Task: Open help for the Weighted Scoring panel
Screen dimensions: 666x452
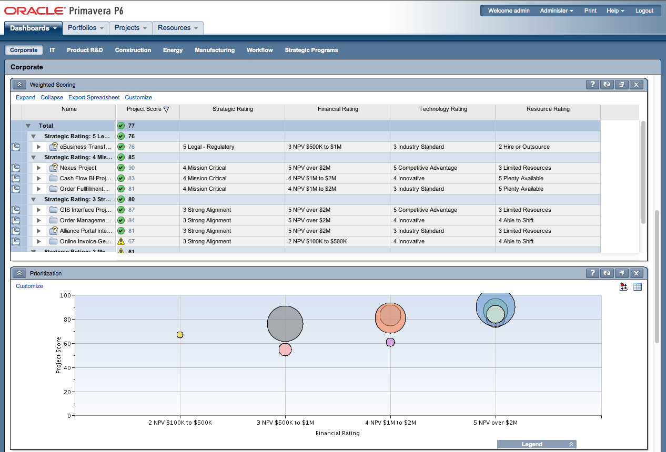Action: pos(592,85)
